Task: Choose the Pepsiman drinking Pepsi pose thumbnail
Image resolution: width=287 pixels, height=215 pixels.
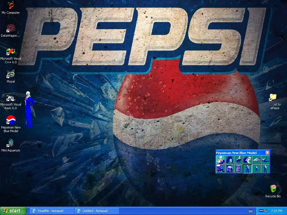Action: pyautogui.click(x=220, y=160)
